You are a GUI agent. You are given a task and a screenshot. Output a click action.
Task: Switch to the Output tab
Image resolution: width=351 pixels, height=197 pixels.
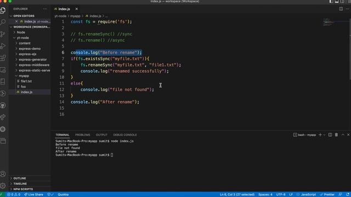tap(101, 135)
